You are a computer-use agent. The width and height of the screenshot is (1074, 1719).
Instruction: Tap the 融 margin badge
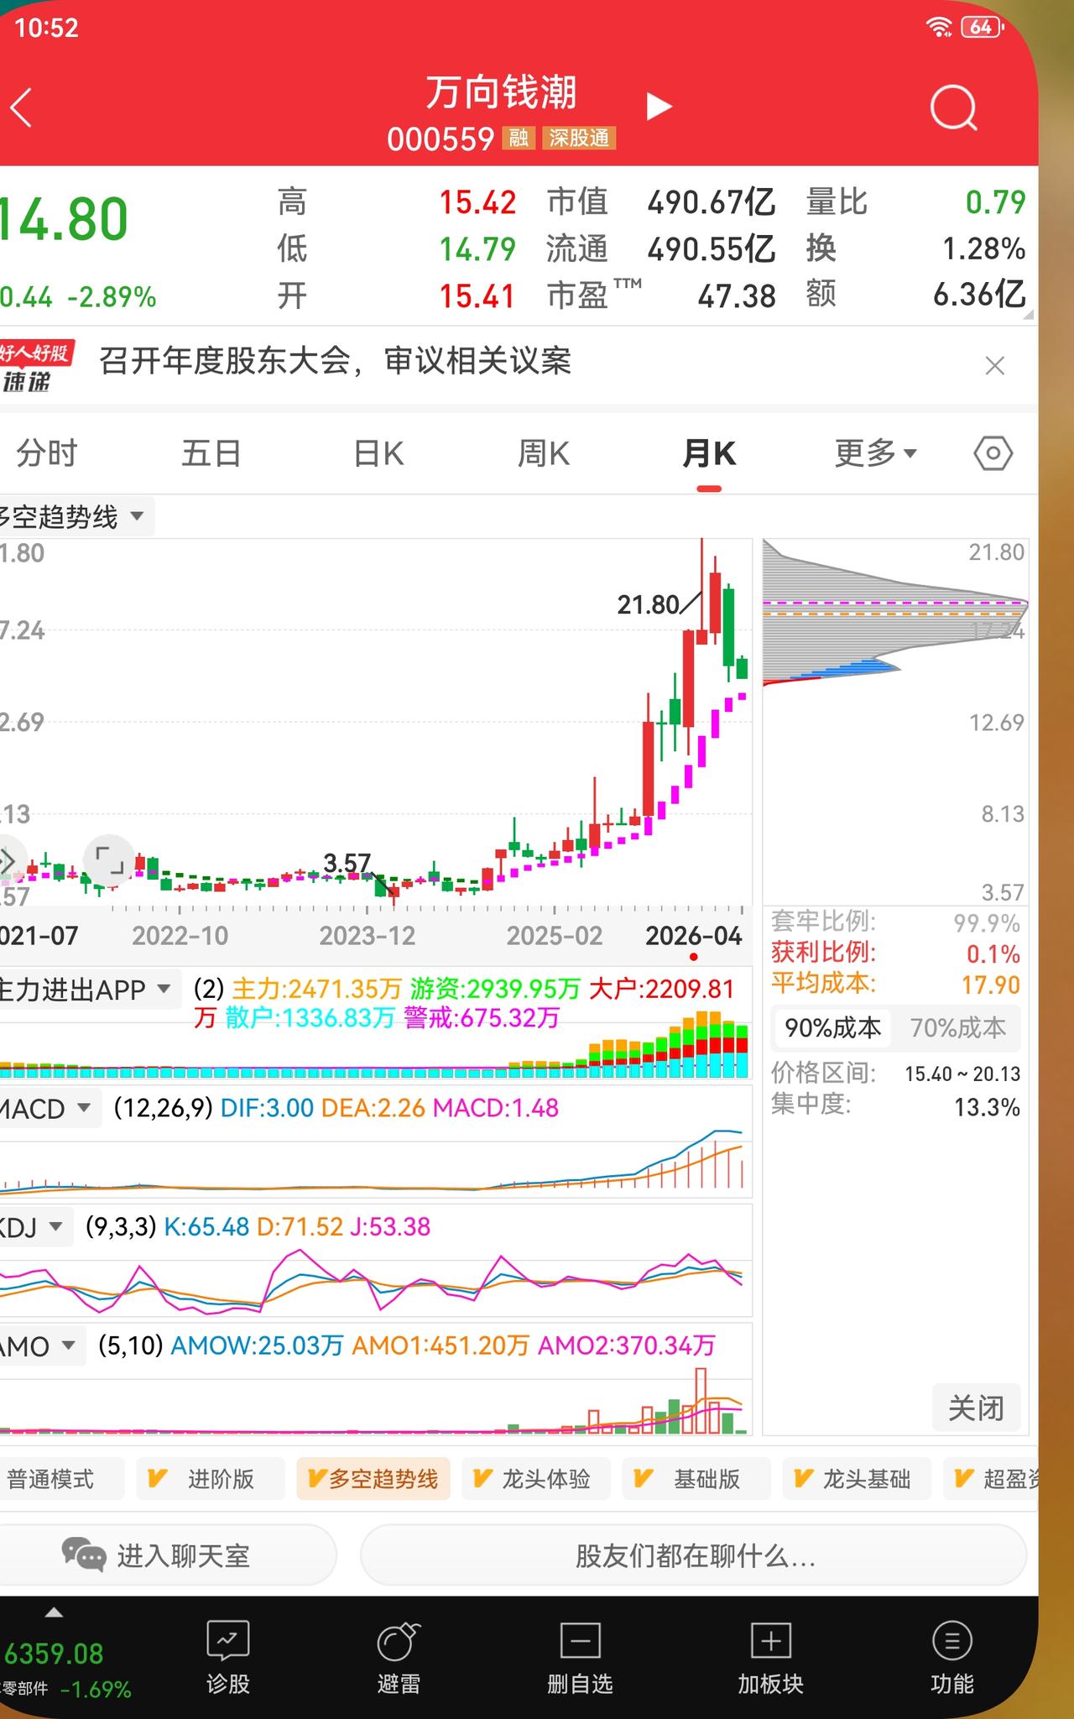click(x=519, y=138)
